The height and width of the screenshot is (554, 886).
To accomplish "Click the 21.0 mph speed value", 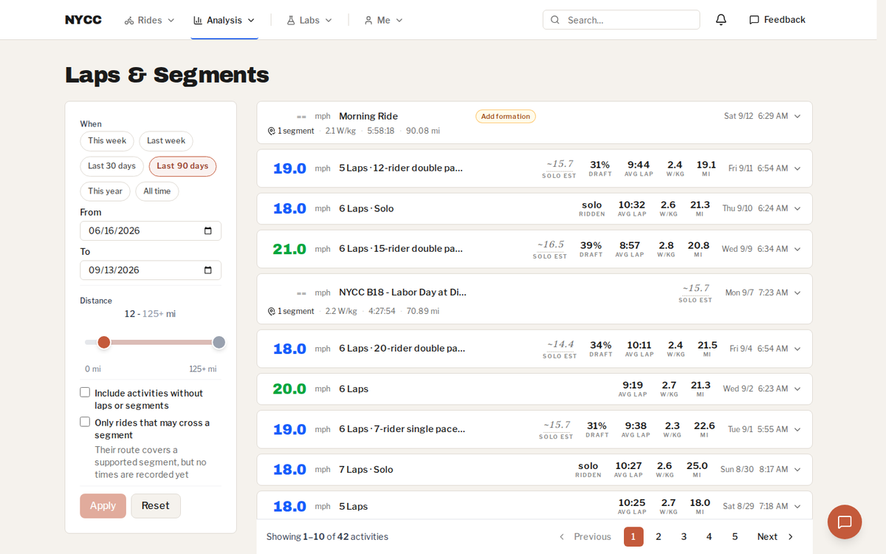I will click(x=289, y=249).
